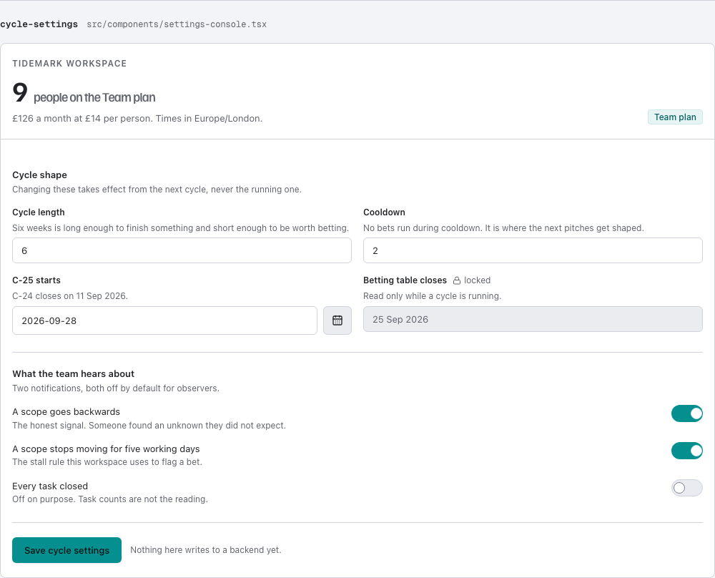Viewport: 715px width, 578px height.
Task: Click 'The stall rule this workspace uses' text
Action: (107, 462)
